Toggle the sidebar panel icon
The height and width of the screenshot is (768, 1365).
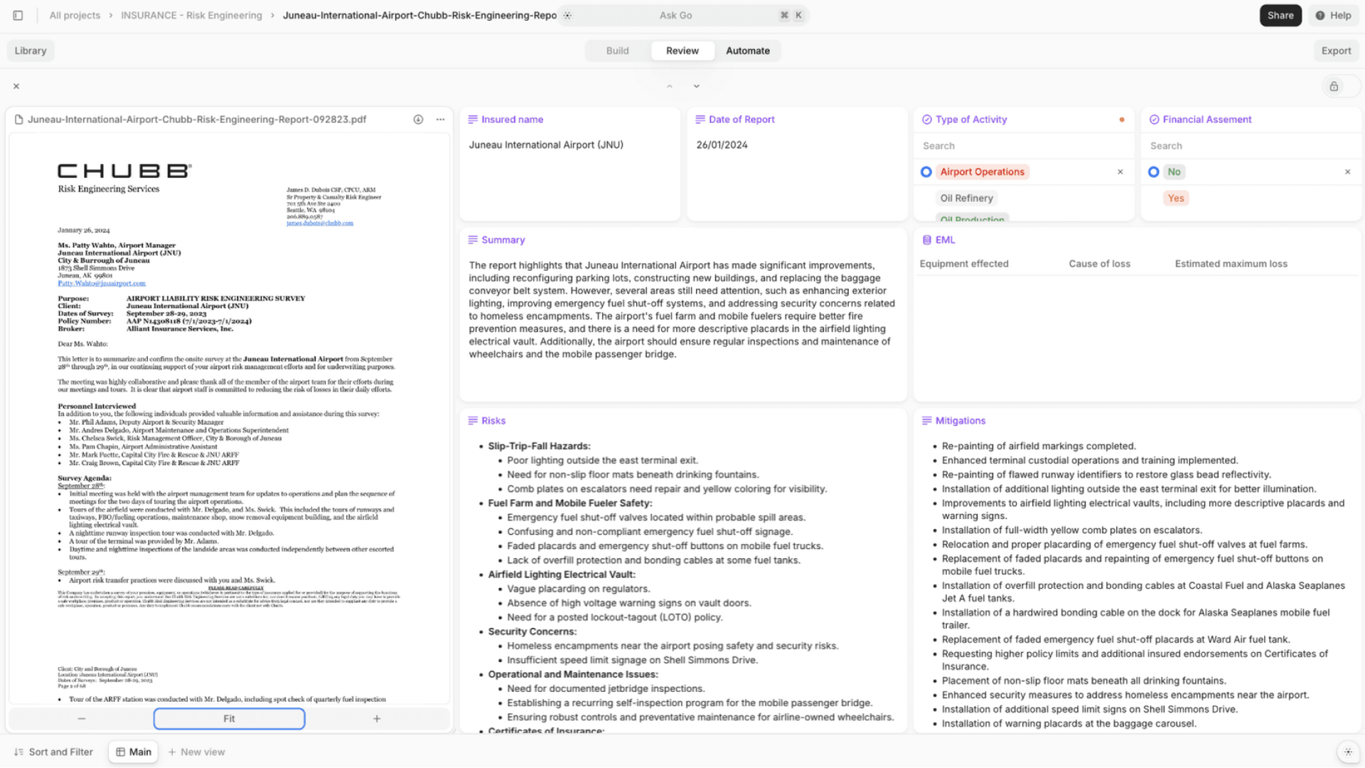click(x=18, y=15)
